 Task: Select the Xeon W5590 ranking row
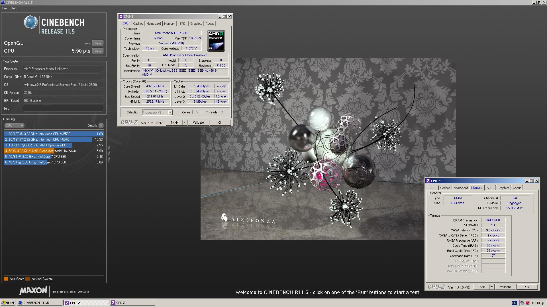click(54, 134)
